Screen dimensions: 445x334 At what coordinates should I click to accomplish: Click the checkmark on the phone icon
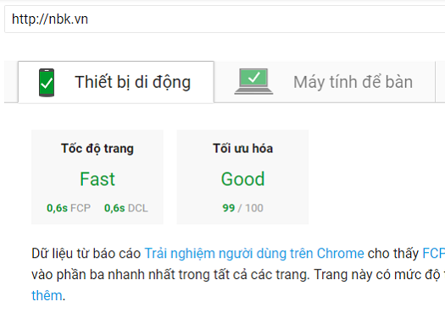point(47,83)
